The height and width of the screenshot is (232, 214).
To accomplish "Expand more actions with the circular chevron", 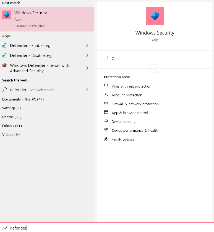I will [155, 68].
